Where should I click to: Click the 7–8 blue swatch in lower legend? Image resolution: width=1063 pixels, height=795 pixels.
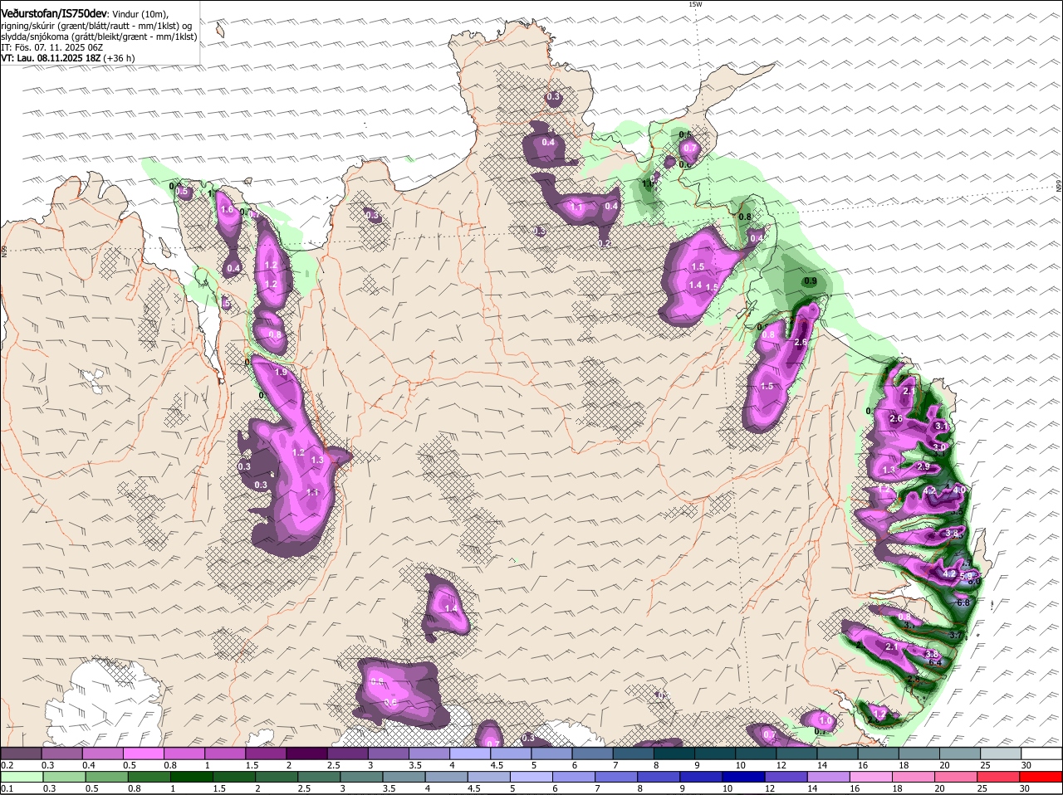click(x=617, y=776)
